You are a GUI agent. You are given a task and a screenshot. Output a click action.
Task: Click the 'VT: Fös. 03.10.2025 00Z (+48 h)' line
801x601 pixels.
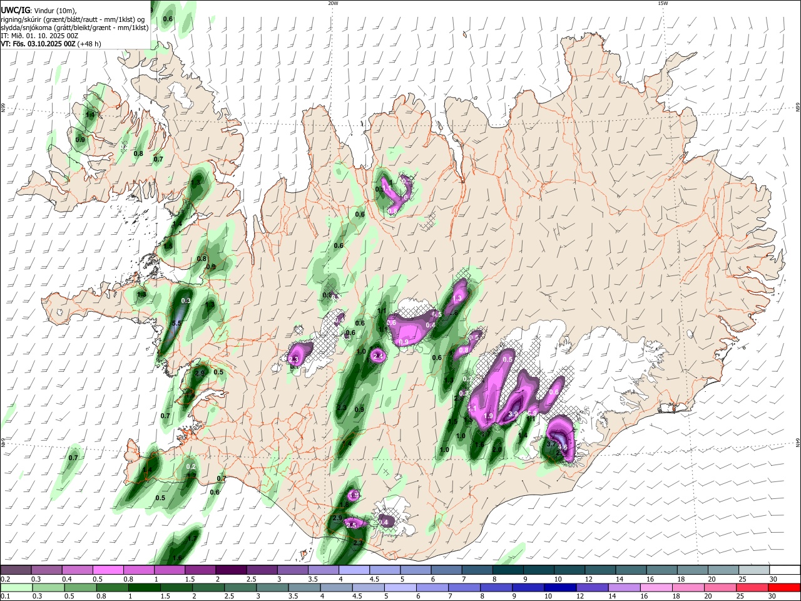click(51, 44)
